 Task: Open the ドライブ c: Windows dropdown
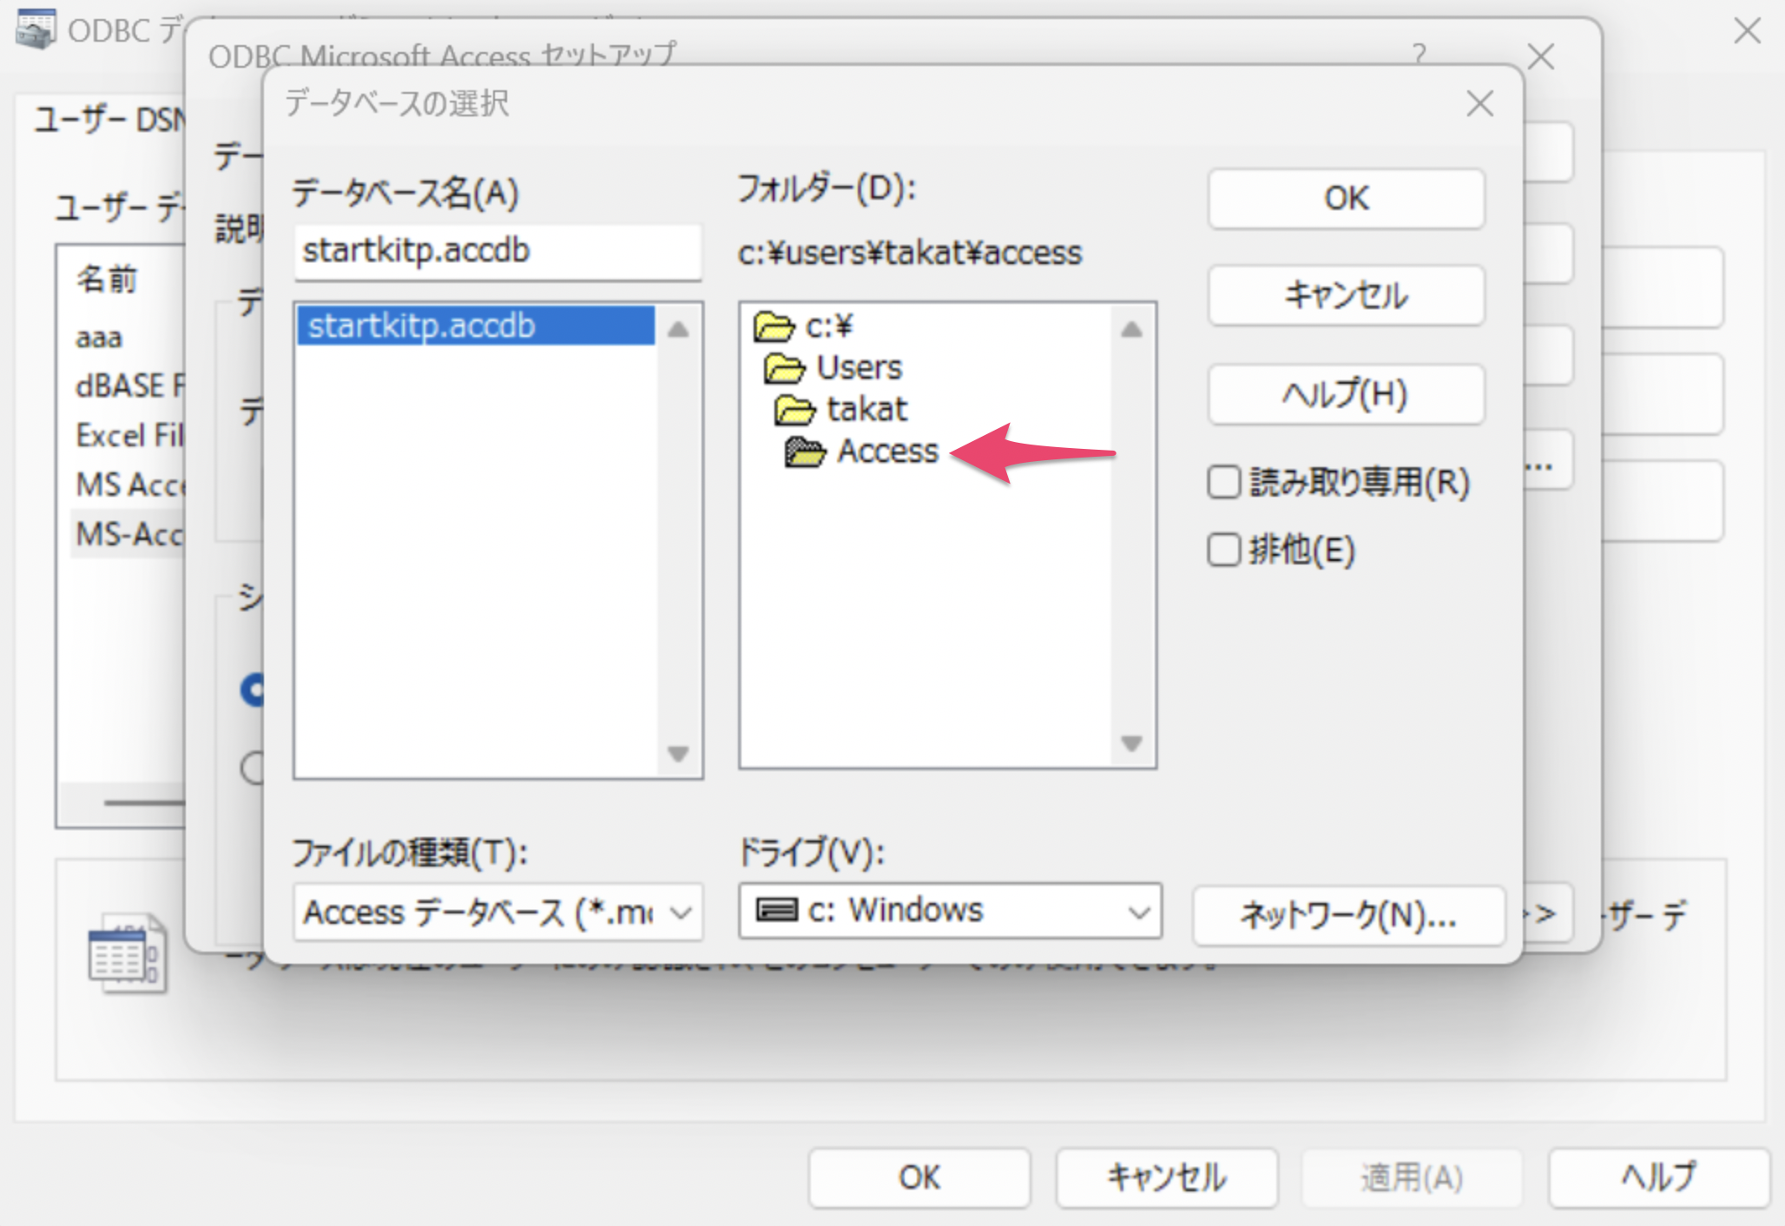(950, 911)
